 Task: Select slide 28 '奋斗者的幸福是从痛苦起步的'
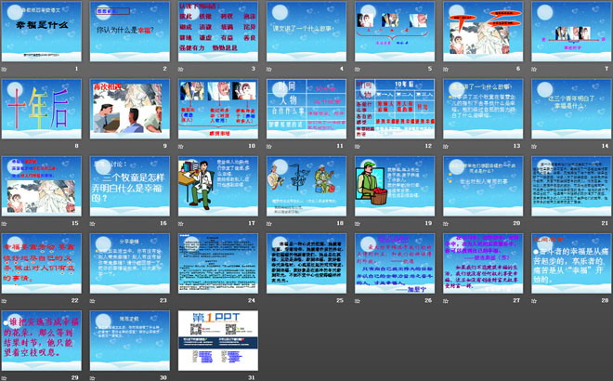coord(571,263)
